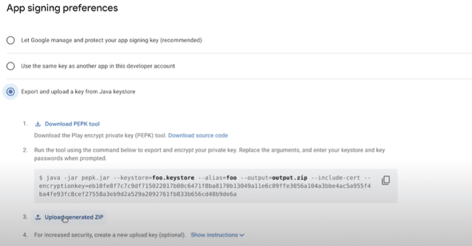
Task: Select Let Google manage signing key radio button
Action: pos(11,40)
